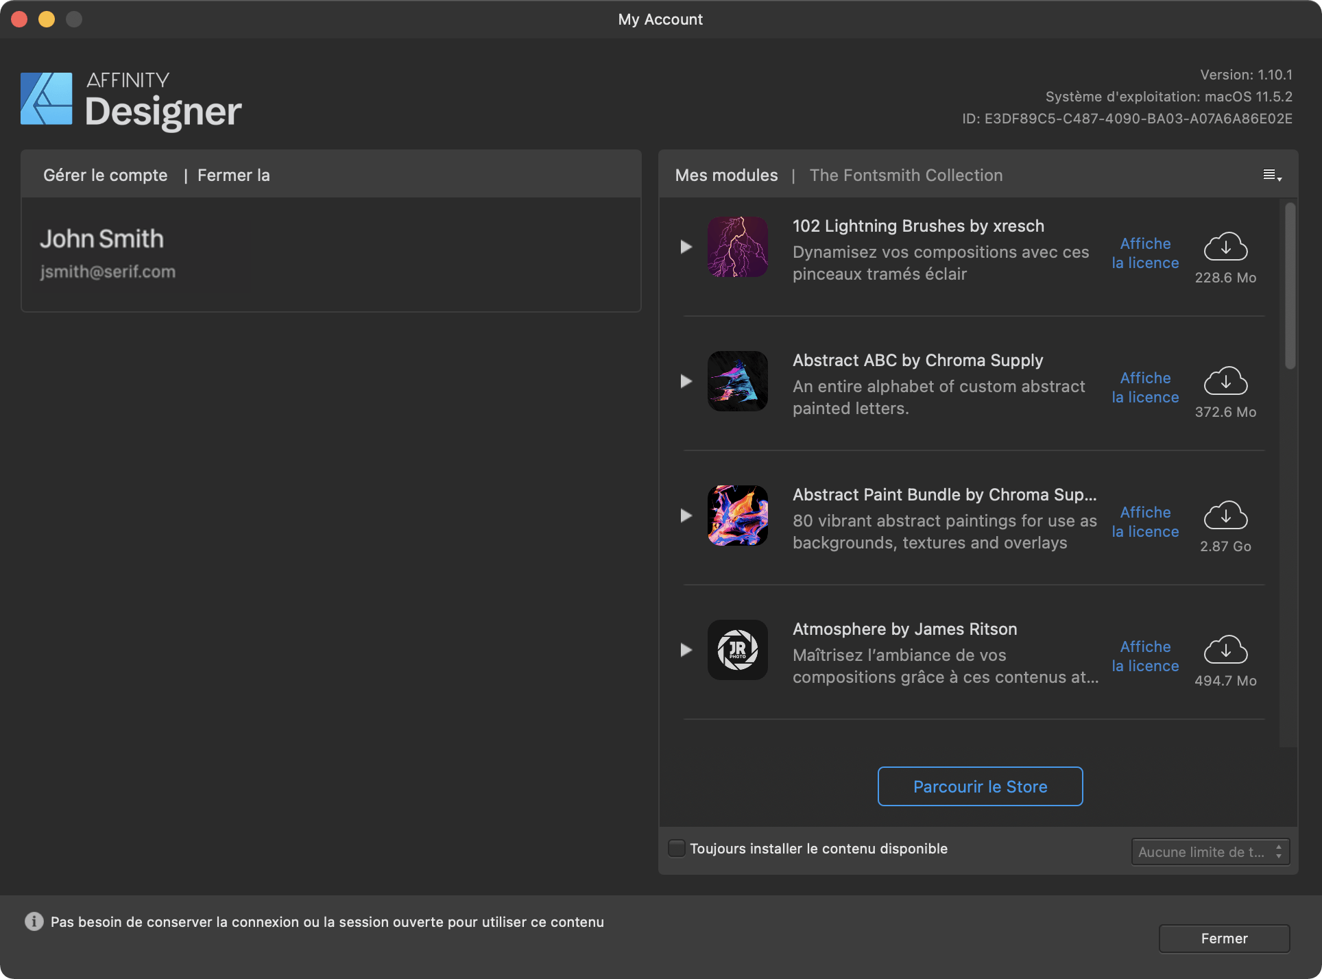This screenshot has width=1322, height=979.
Task: Expand Atmosphere by James Ritson details
Action: pos(686,650)
